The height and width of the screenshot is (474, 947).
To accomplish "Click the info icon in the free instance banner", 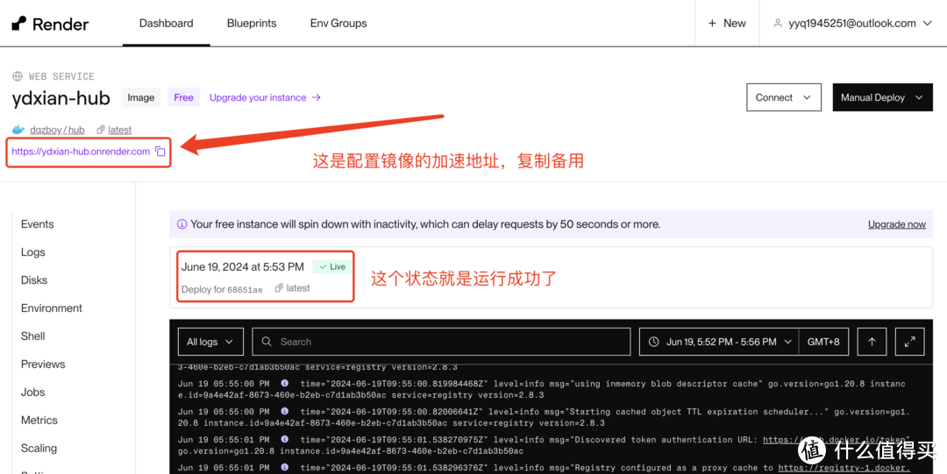I will pos(182,224).
